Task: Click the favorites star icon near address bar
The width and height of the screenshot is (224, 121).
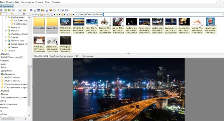Action: (71, 14)
